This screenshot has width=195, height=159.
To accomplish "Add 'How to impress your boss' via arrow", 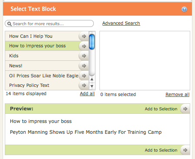I will click(x=84, y=46).
